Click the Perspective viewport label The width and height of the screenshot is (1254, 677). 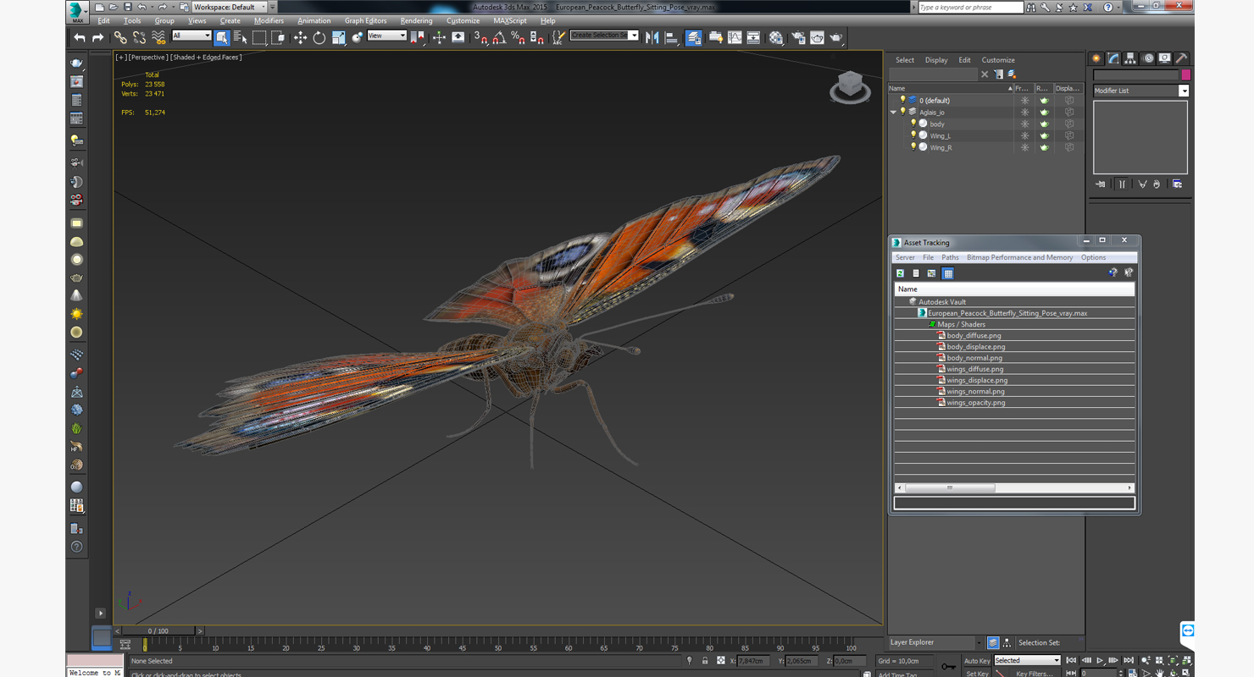pos(147,58)
